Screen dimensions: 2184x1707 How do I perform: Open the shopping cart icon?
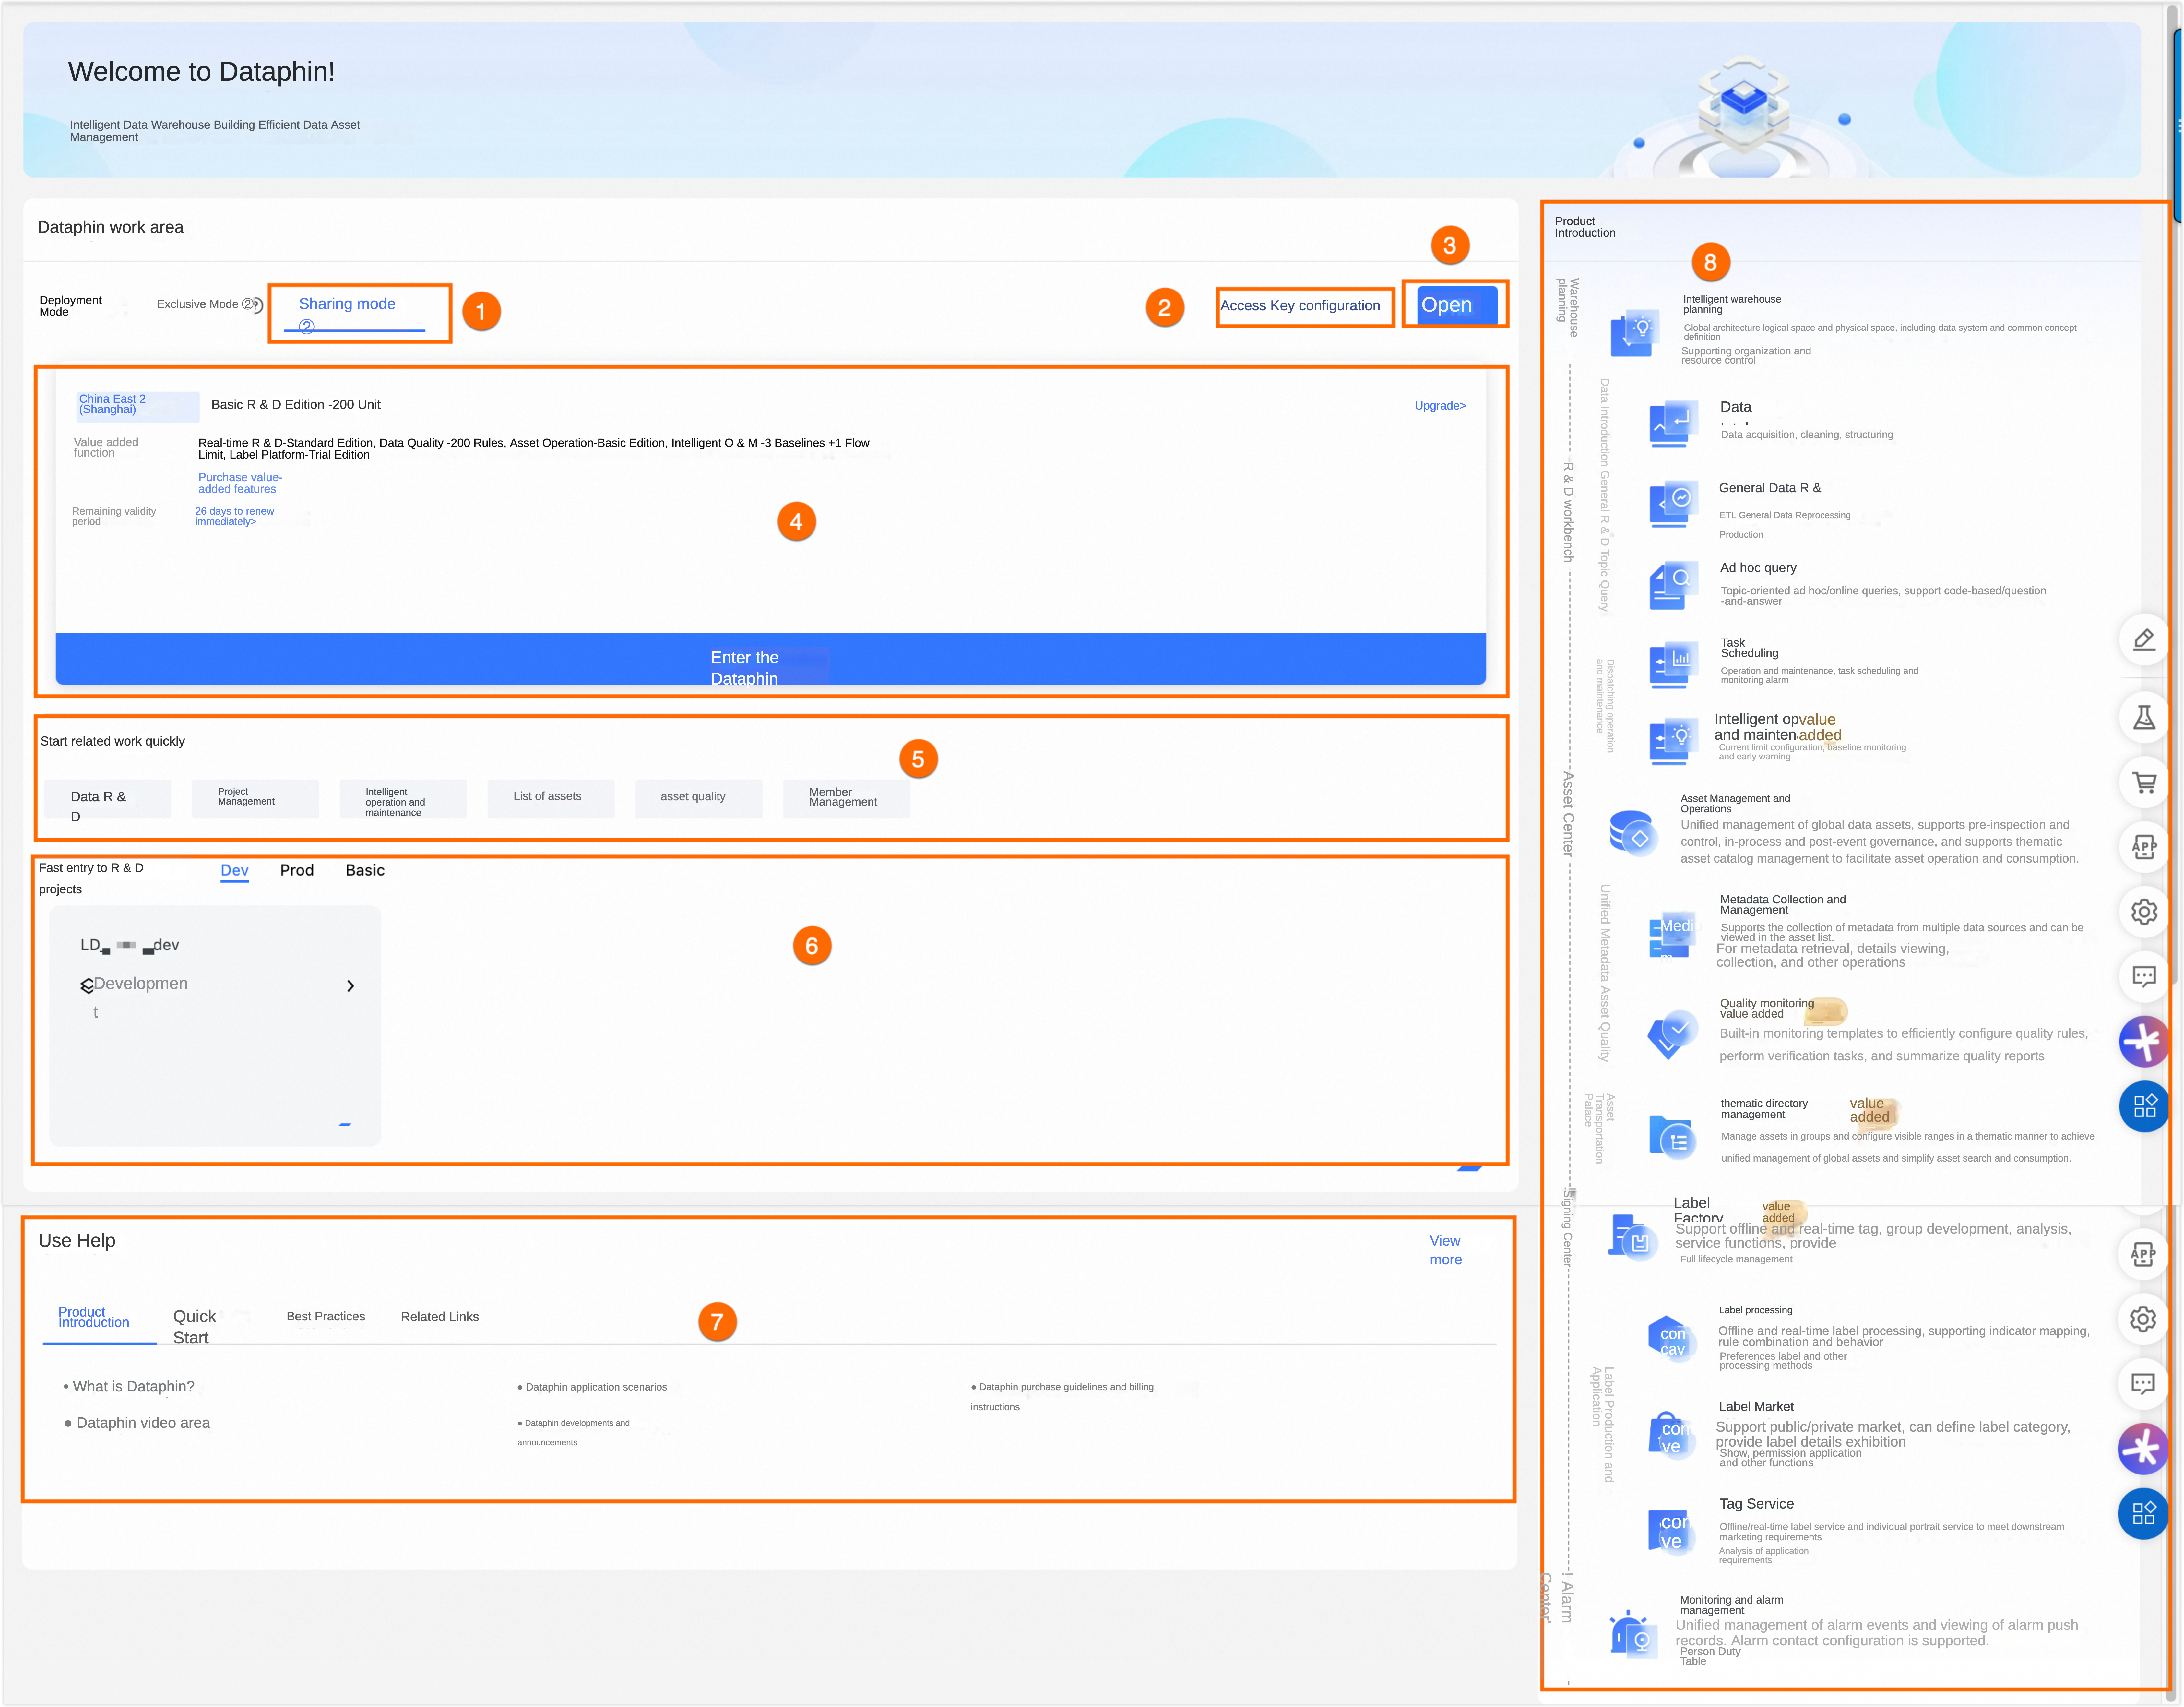pos(2143,782)
